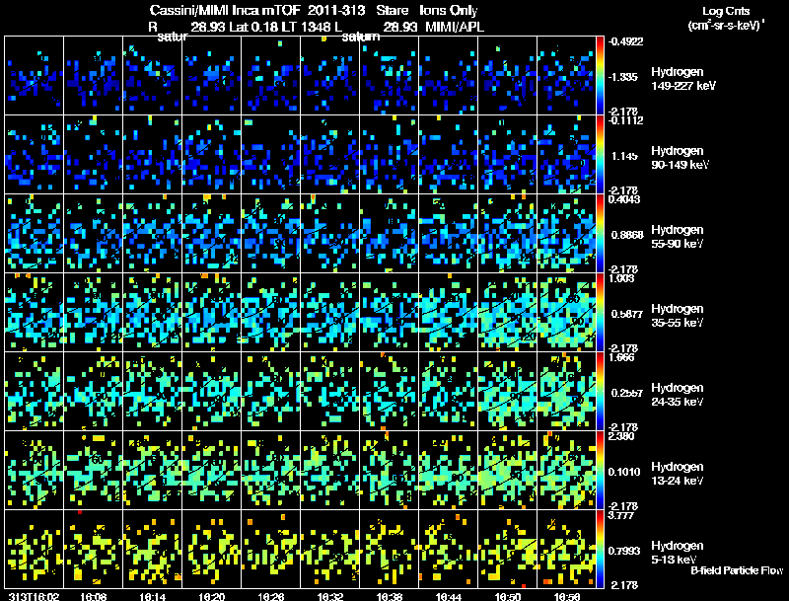
Task: Click the color bar beside Hydrogen 5-13 keV
Action: coord(600,550)
